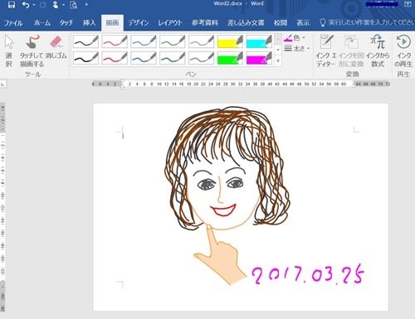415x319 pixels.
Task: Select the thick green pen in bottom row
Action: tap(173, 58)
